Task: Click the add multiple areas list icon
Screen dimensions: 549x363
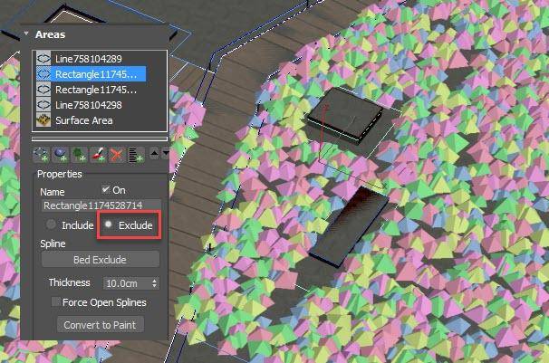Action: coord(137,154)
